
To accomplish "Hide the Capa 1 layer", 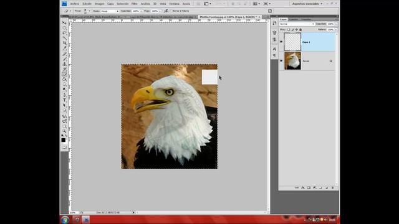I will coord(281,42).
